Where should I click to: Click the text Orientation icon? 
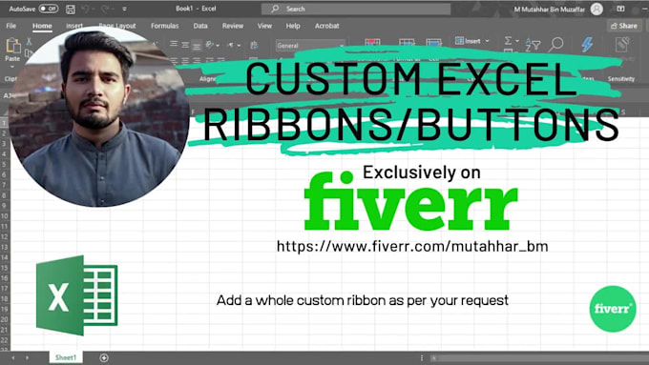click(210, 44)
